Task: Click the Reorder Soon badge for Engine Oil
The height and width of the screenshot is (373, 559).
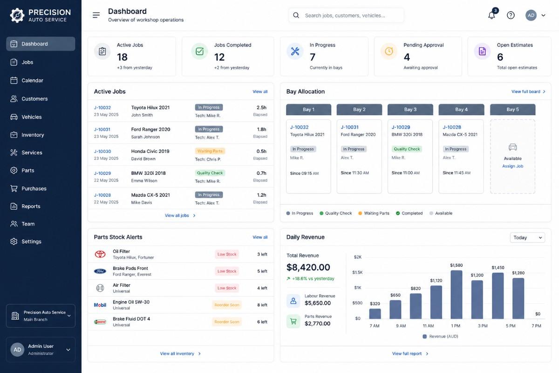Action: [227, 305]
